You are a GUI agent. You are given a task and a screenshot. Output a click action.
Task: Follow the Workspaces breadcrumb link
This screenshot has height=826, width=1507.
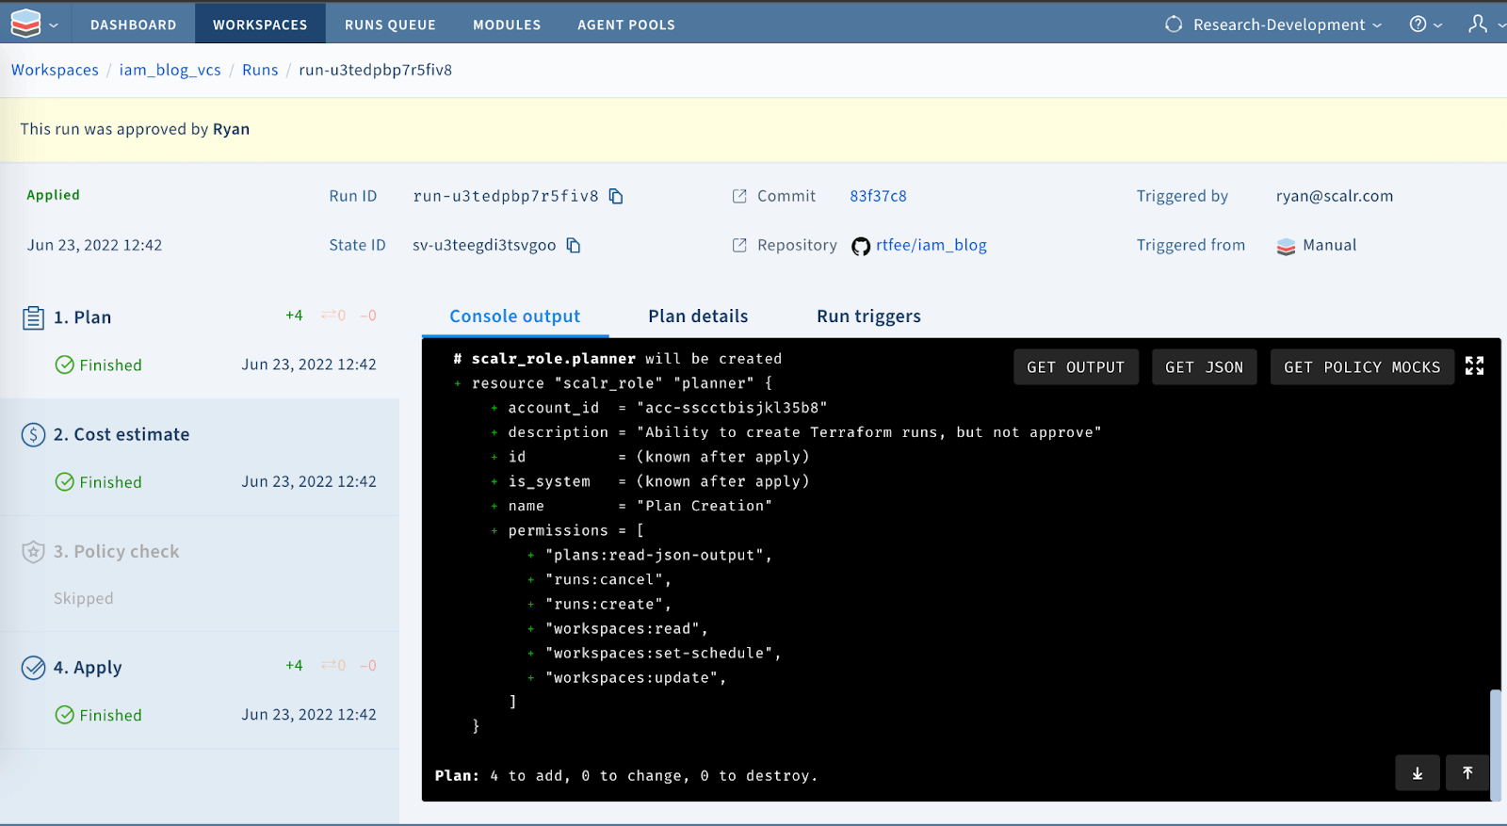55,70
